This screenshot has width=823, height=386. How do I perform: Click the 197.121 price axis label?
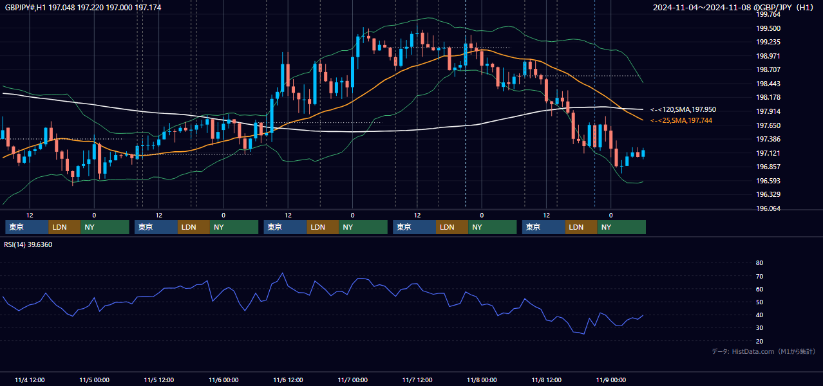[768, 153]
